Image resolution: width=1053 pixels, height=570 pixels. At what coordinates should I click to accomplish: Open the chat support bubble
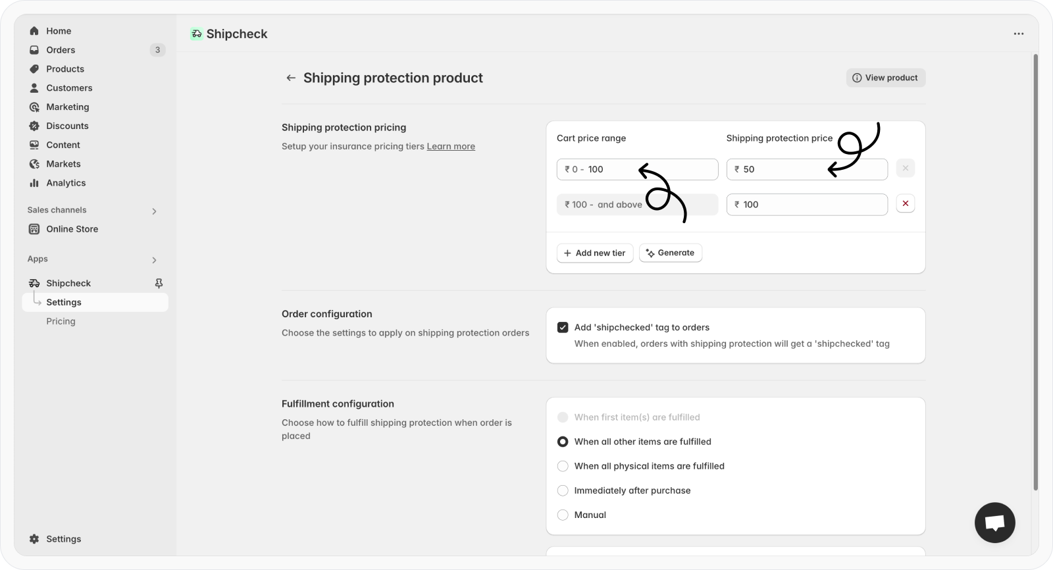995,523
